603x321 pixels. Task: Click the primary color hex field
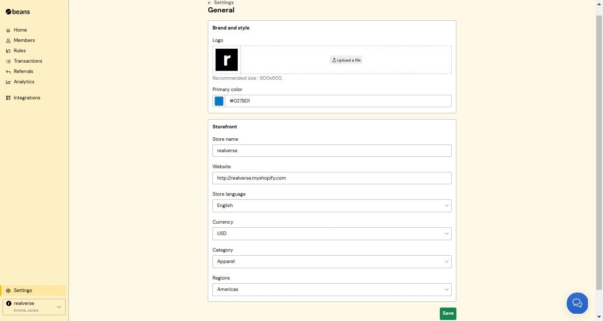[x=338, y=101]
